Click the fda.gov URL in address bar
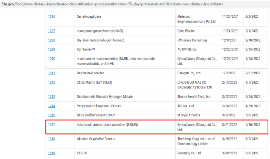 pos(112,4)
